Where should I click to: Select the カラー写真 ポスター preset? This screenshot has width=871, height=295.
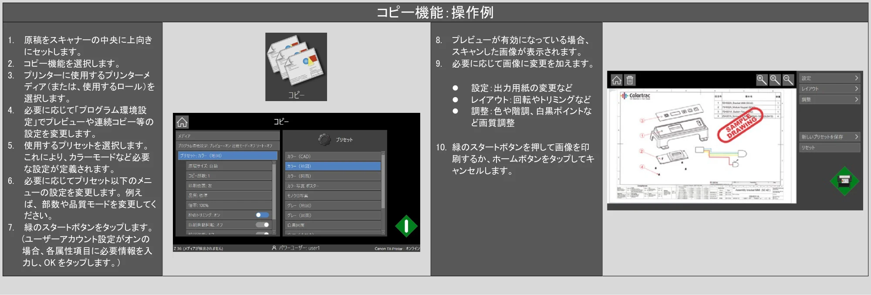tap(333, 186)
